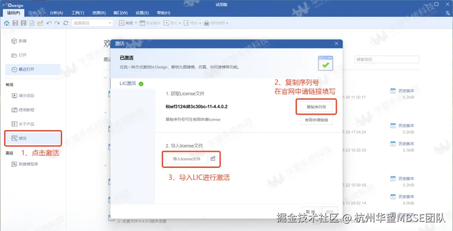Expand the 导出 dropdown arrow
Image resolution: width=453 pixels, height=231 pixels.
[x=200, y=23]
